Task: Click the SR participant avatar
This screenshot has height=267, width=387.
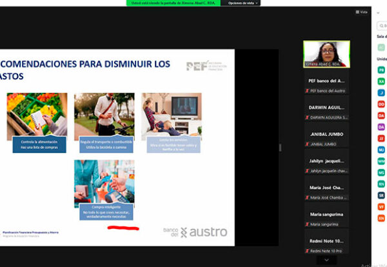Action: tap(381, 195)
